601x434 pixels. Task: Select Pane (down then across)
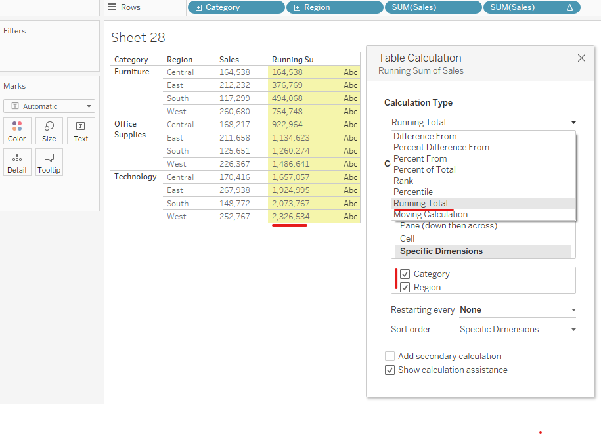[449, 226]
